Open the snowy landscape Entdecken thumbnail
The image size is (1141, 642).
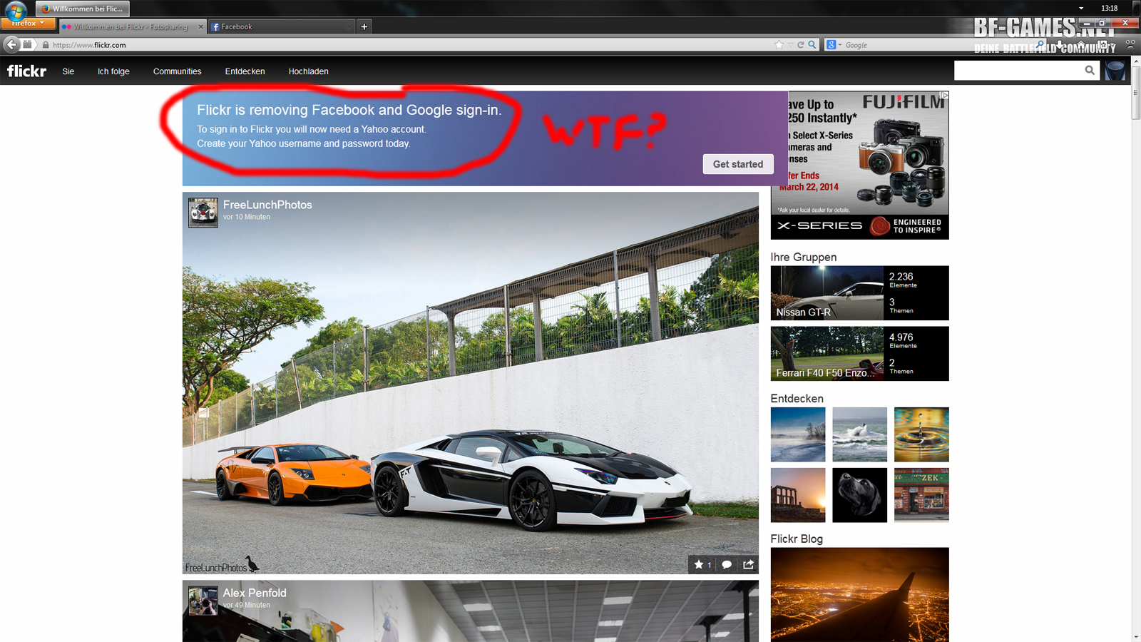[x=798, y=434]
